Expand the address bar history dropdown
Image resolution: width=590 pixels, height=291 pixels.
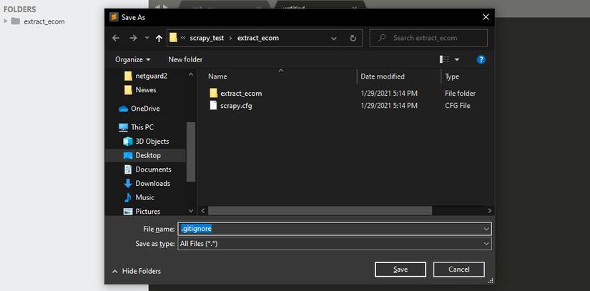tap(333, 38)
